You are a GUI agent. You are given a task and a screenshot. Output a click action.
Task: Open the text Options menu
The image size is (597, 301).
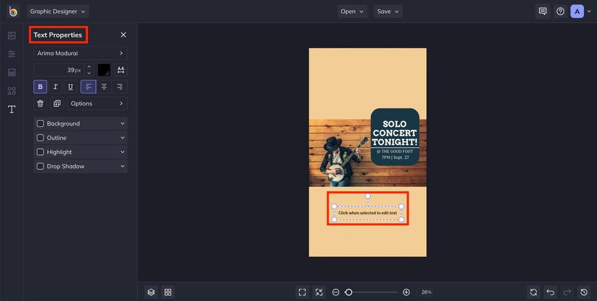(x=97, y=103)
